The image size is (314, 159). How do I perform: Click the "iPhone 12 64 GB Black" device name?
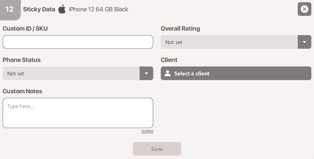[98, 9]
